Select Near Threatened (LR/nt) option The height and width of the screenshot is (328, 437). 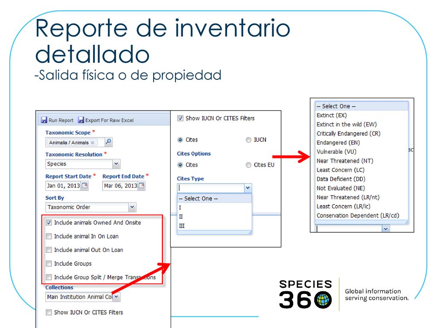(x=362, y=197)
